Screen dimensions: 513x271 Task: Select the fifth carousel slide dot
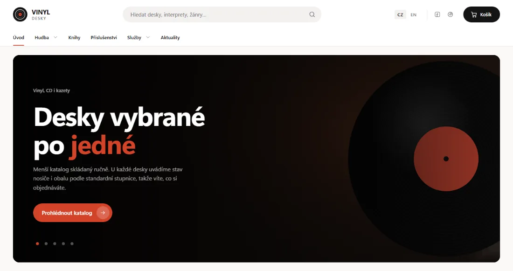point(72,243)
